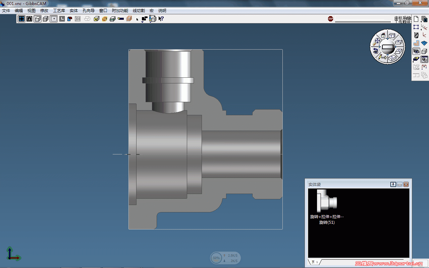
Task: Click the blue rectangle geometry icon
Action: [416, 27]
